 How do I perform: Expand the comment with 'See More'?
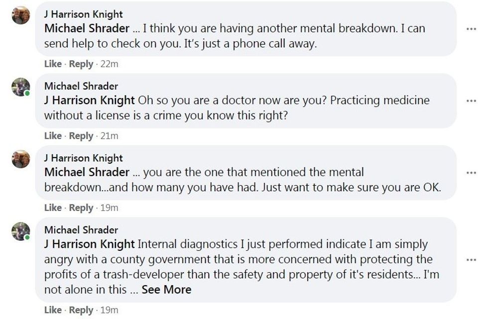tap(166, 290)
